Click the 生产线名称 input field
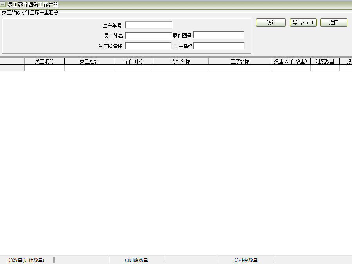 [148, 46]
